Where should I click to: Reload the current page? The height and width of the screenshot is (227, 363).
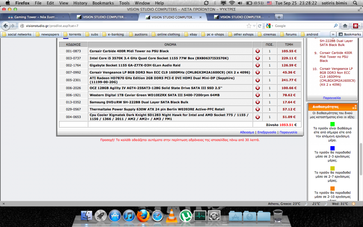tap(260, 26)
